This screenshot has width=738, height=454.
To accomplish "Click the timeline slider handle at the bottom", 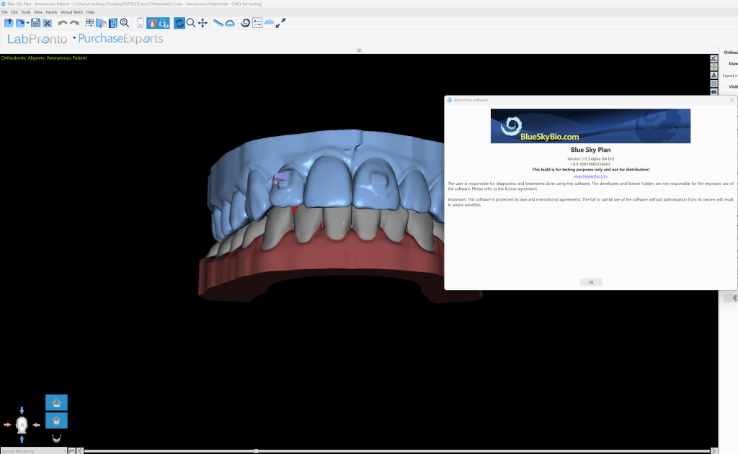I will (256, 451).
